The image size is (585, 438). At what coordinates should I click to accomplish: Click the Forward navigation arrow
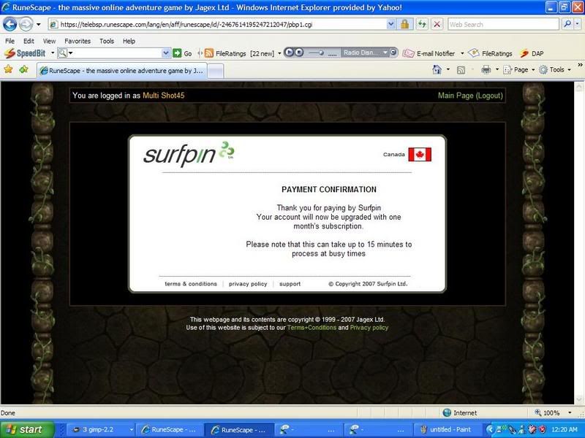(26, 25)
